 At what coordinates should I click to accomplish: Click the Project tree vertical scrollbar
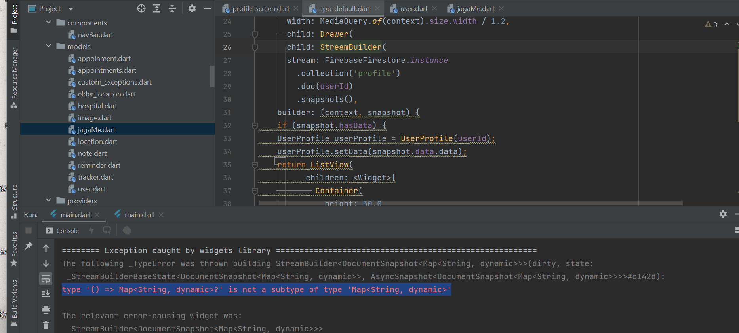click(212, 76)
